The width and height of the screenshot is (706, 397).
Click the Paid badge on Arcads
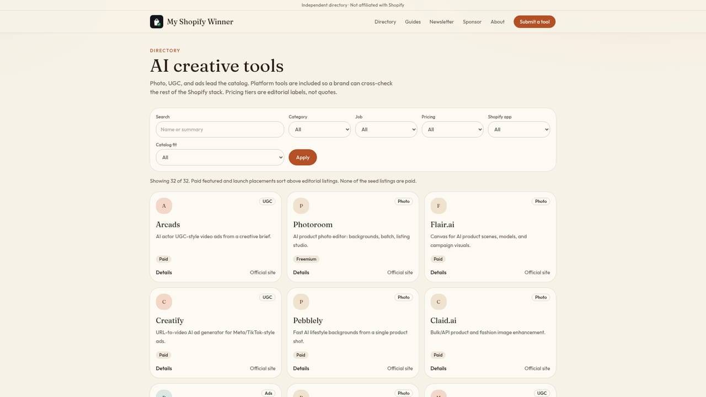163,259
